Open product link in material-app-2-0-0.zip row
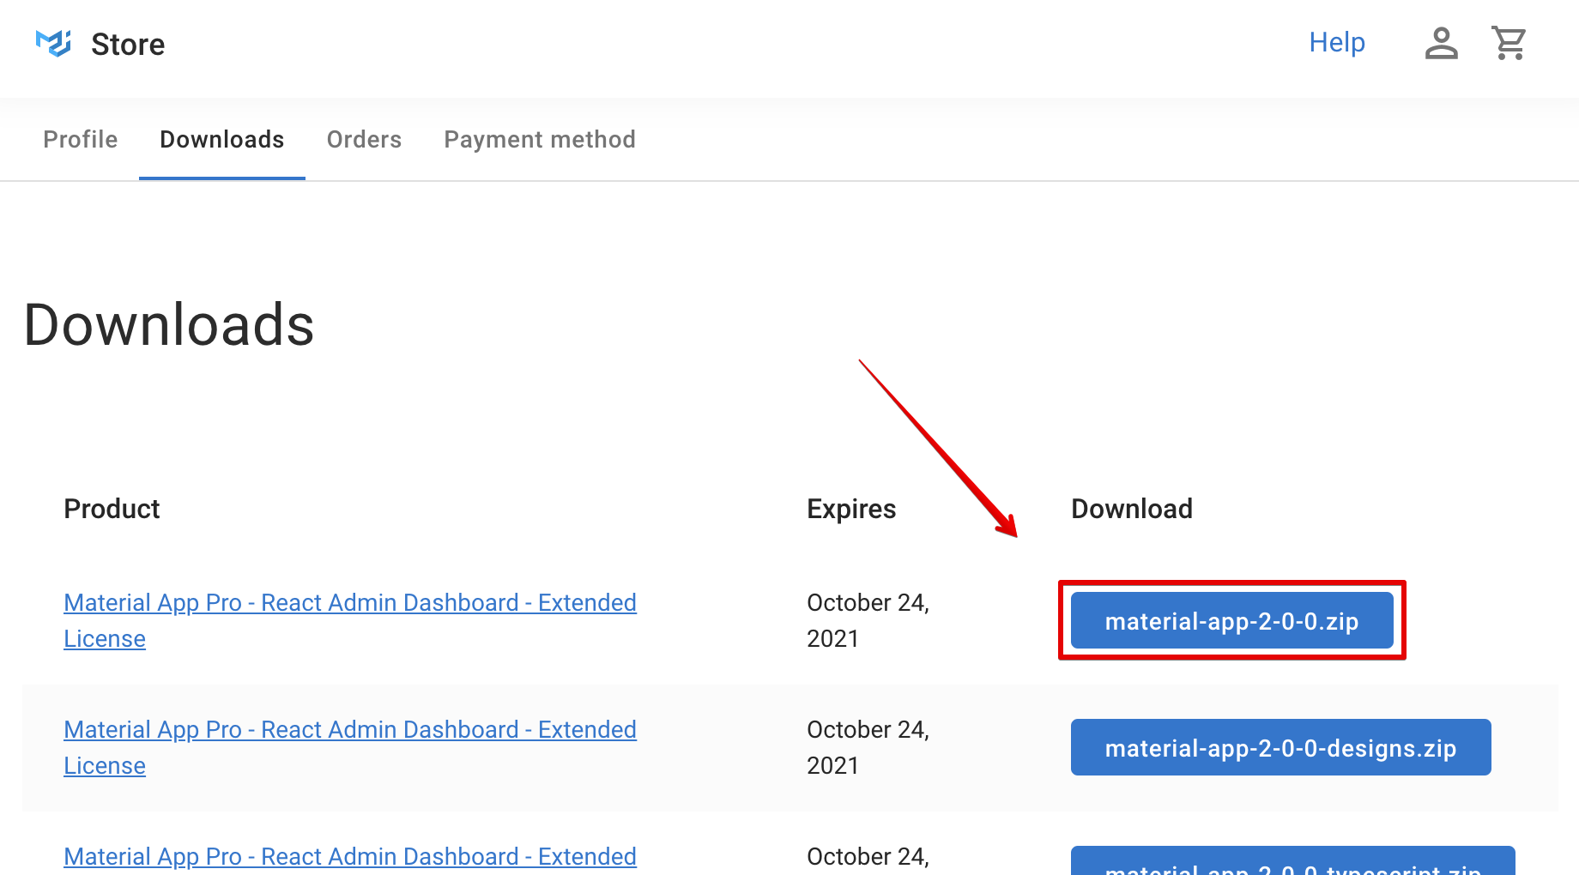 pyautogui.click(x=350, y=620)
